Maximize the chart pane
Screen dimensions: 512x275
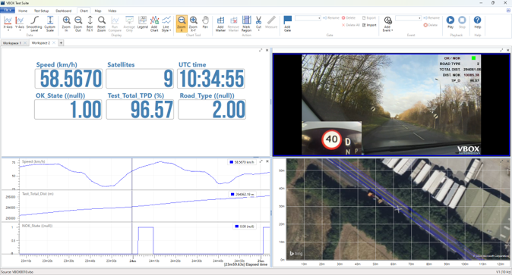point(261,161)
